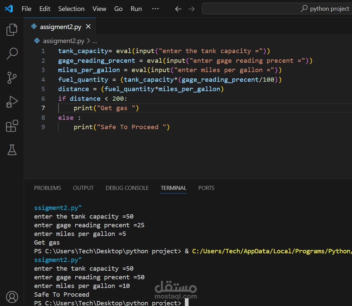Viewport: 352px width, 306px height.
Task: Click the Python file icon on tab
Action: point(34,26)
